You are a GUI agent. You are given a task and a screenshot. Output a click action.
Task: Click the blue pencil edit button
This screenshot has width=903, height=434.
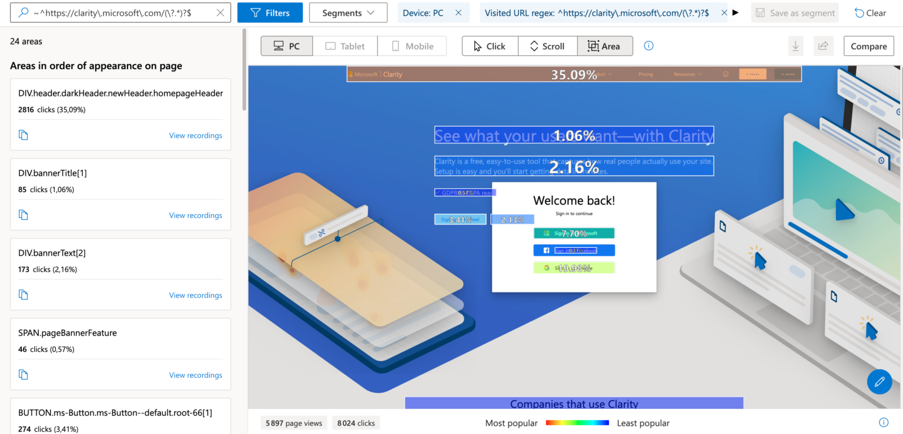879,382
